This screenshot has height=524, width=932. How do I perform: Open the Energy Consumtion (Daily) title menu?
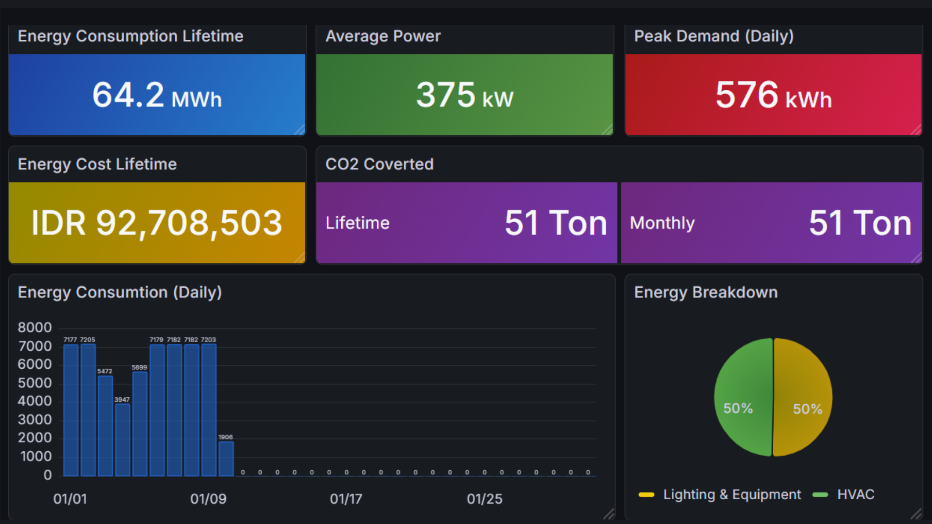point(120,293)
